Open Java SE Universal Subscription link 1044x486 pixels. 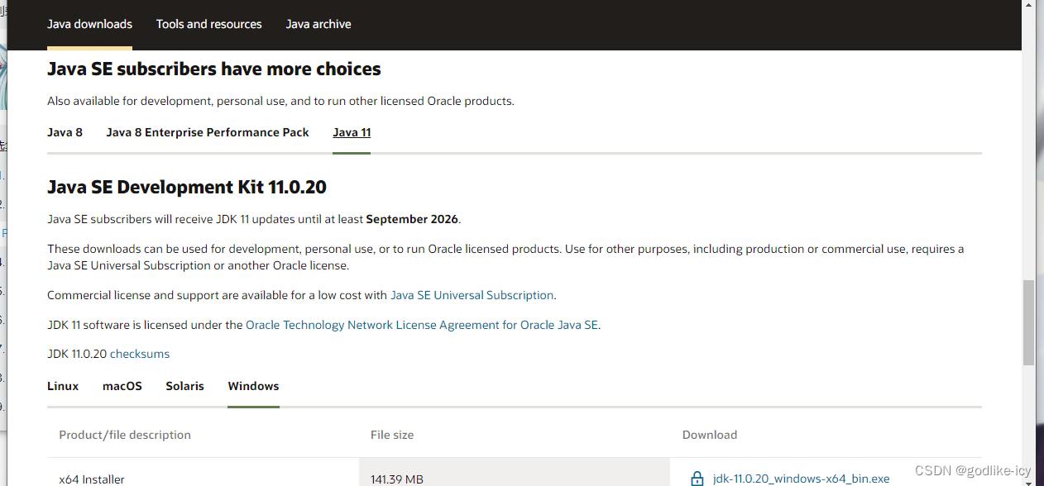pos(472,295)
